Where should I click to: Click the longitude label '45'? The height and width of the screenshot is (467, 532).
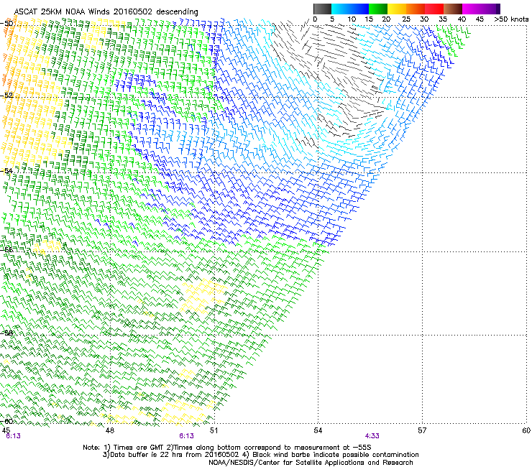(6, 430)
